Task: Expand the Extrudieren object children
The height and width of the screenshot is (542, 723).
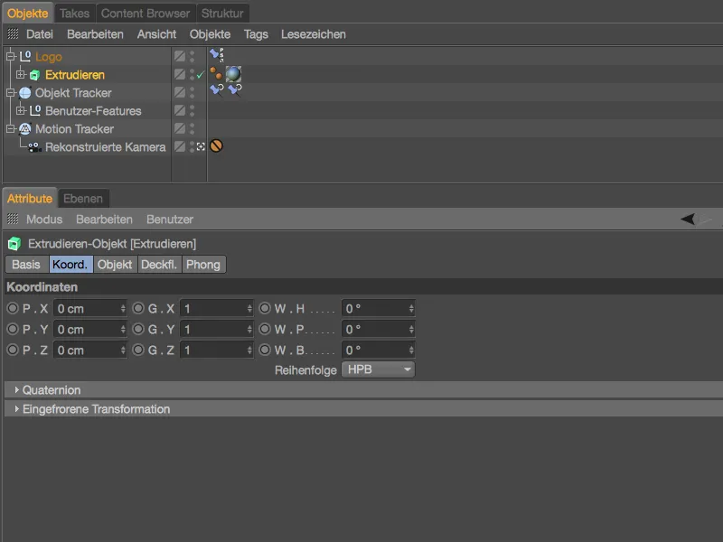Action: (x=21, y=75)
